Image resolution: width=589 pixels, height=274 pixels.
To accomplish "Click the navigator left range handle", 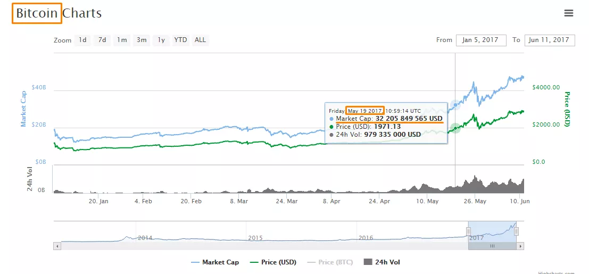I will tap(468, 231).
